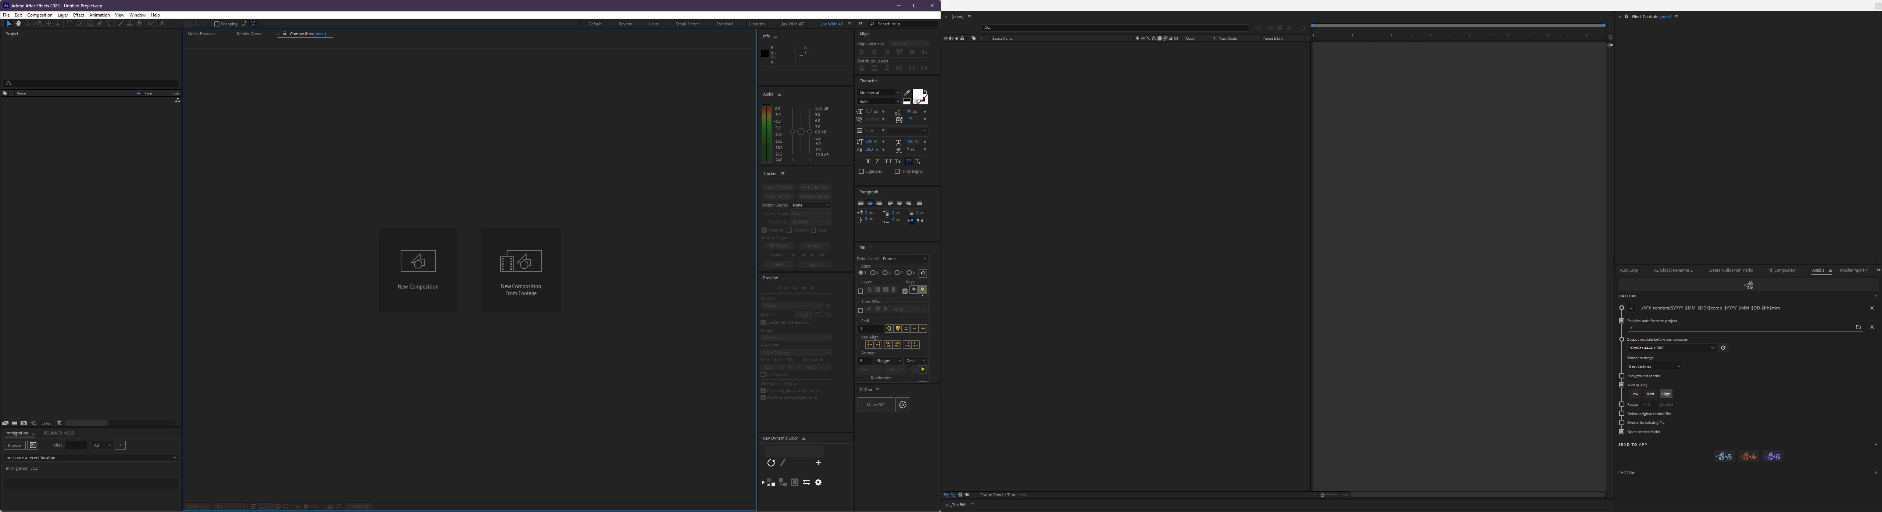Screen dimensions: 1882x512
Task: Select the Hand tool in toolbar
Action: (18, 24)
